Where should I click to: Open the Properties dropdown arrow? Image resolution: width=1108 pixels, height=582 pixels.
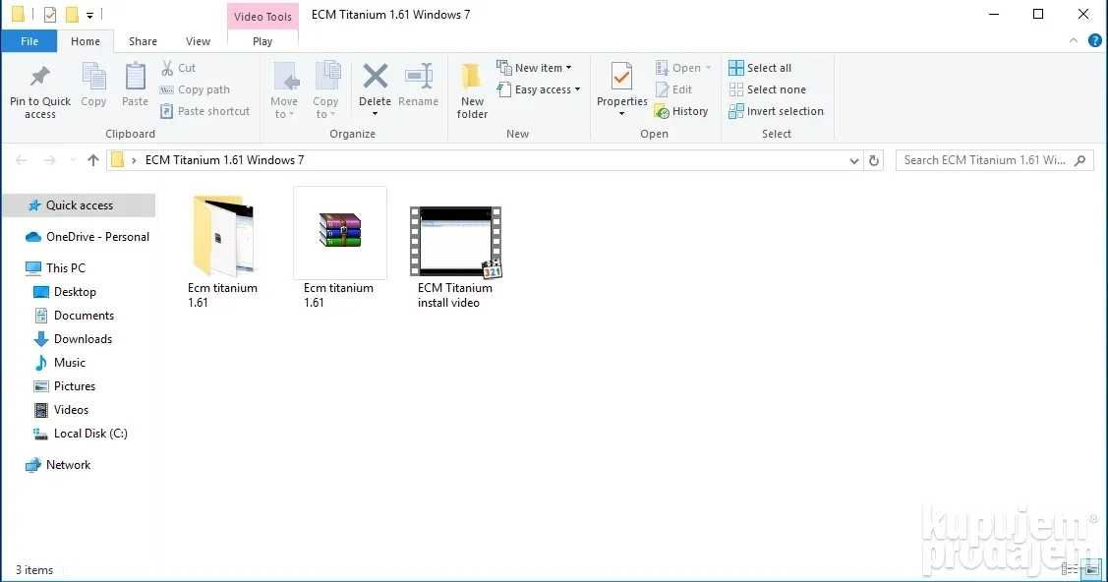[621, 114]
